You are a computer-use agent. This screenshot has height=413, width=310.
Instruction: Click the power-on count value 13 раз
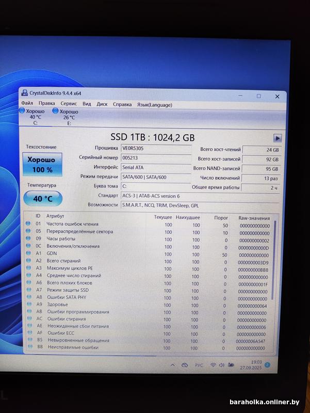[x=261, y=178]
